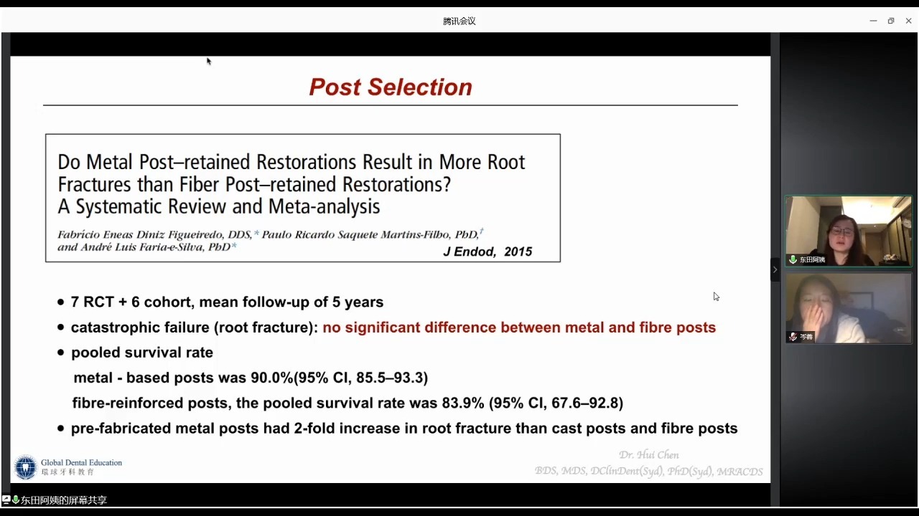Click the screen share icon at bottom left
This screenshot has height=516, width=919.
pos(6,500)
